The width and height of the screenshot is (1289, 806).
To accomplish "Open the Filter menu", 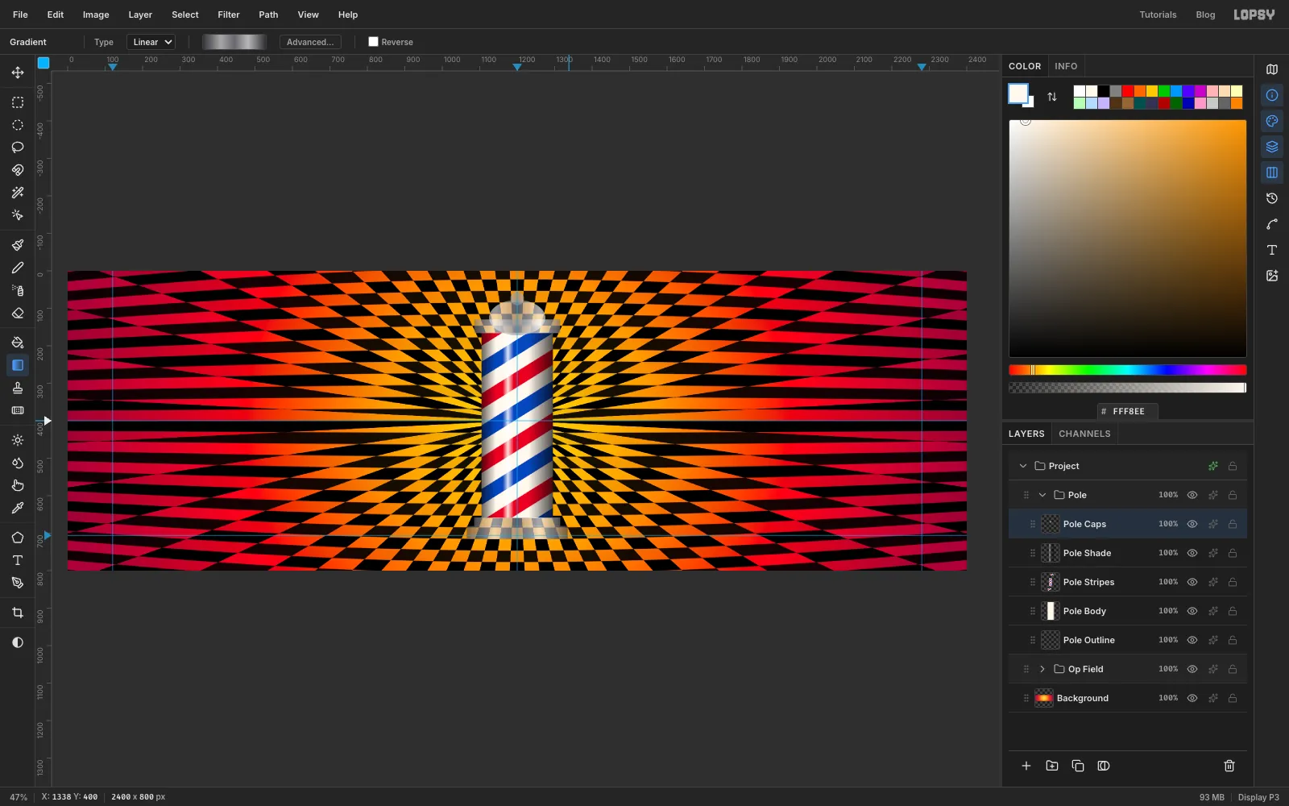I will [x=229, y=15].
